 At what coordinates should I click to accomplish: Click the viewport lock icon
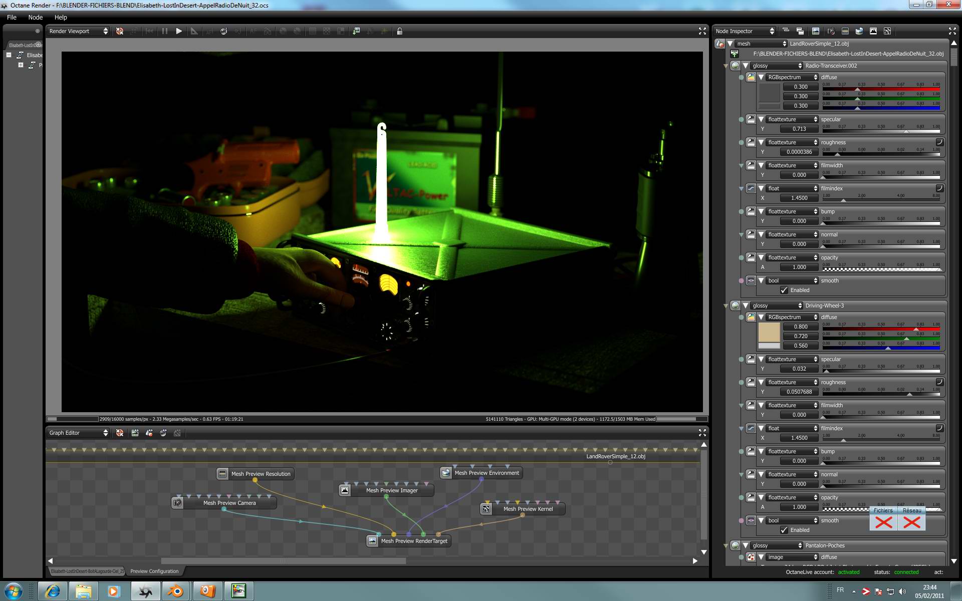(x=399, y=31)
